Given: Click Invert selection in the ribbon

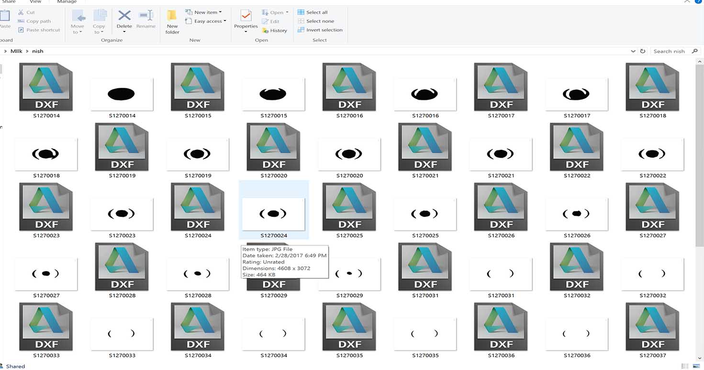Looking at the screenshot, I should pos(320,30).
